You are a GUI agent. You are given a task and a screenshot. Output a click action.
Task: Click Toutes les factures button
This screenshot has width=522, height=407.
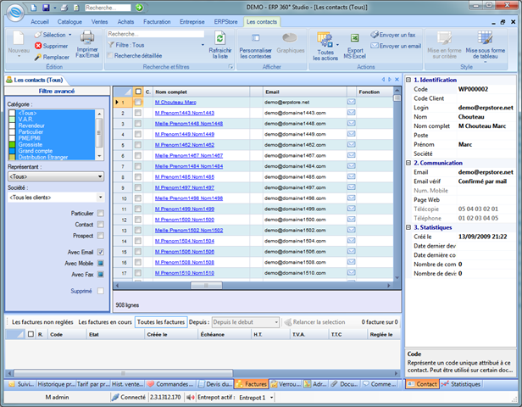click(161, 322)
